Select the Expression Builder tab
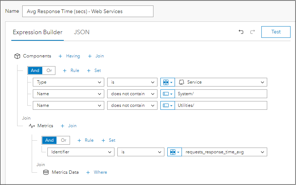Image resolution: width=296 pixels, height=185 pixels. pyautogui.click(x=38, y=32)
